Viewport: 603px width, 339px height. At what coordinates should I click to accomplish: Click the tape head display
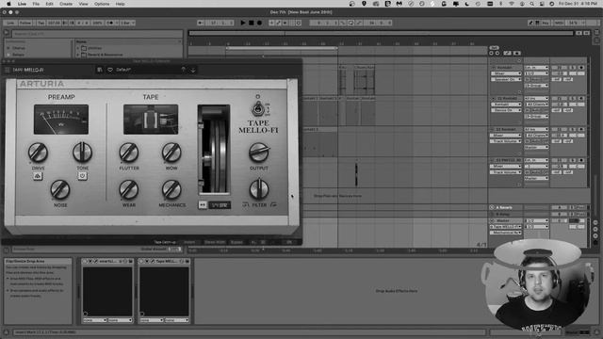click(151, 120)
